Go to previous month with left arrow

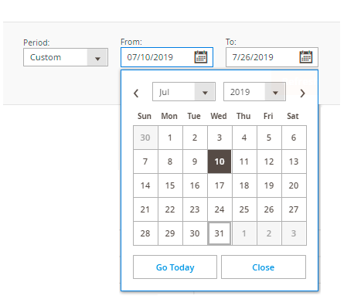click(136, 93)
